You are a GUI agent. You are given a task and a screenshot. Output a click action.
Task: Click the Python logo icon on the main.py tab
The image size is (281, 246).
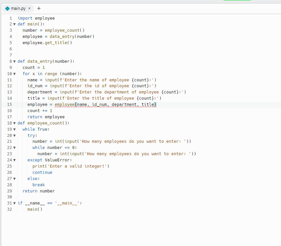(7, 9)
